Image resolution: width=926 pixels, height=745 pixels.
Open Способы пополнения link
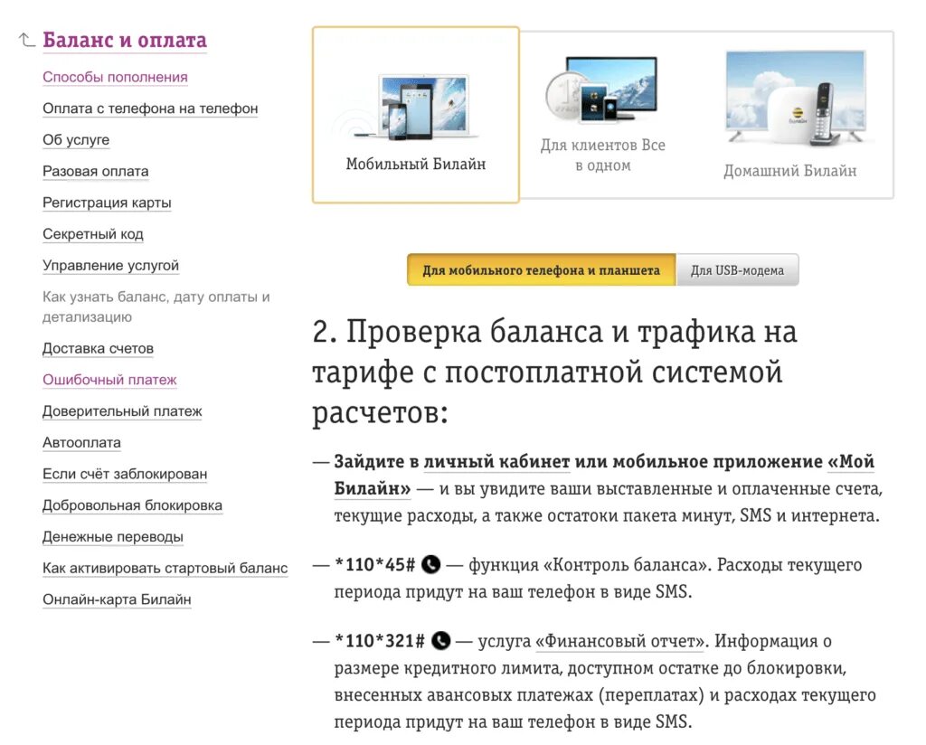tap(115, 78)
